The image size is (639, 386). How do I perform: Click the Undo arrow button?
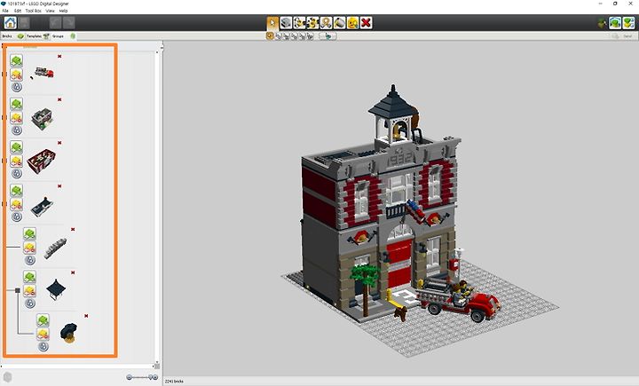(x=55, y=23)
